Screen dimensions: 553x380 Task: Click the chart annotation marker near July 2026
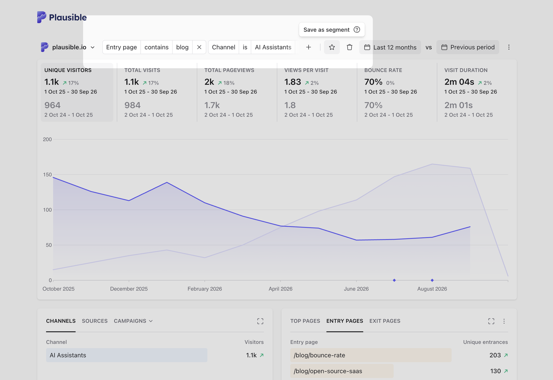tap(394, 280)
